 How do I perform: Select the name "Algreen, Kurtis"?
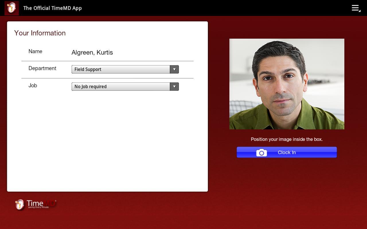coord(92,52)
